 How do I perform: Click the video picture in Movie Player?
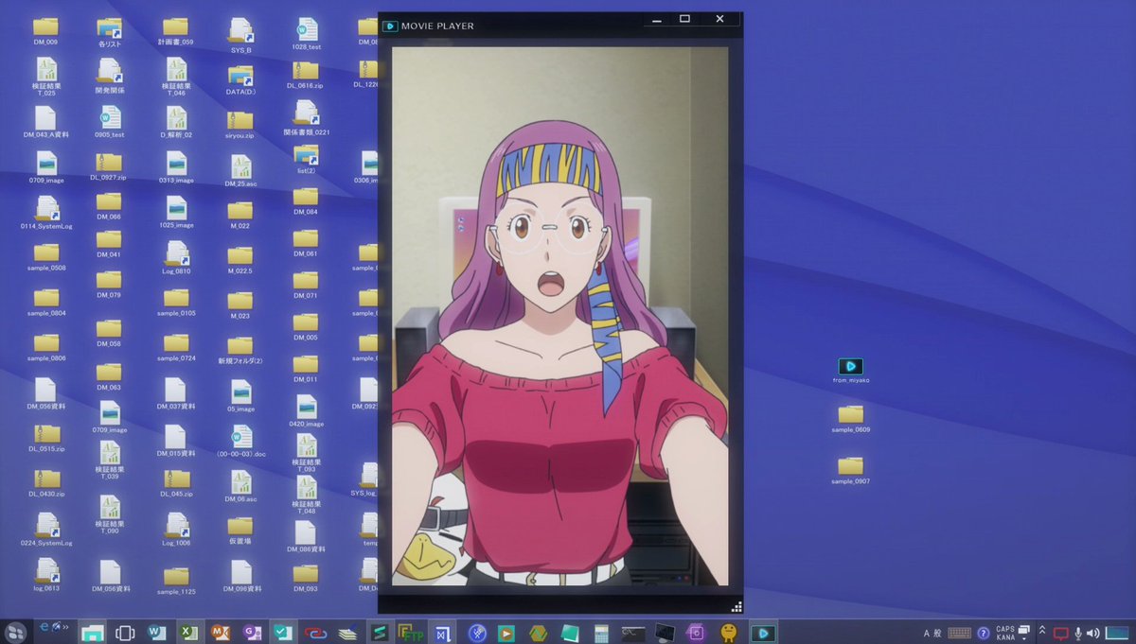pos(560,316)
